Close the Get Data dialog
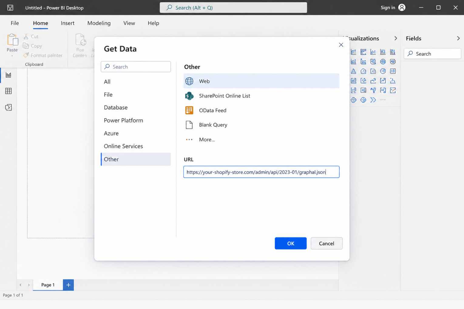 341,45
